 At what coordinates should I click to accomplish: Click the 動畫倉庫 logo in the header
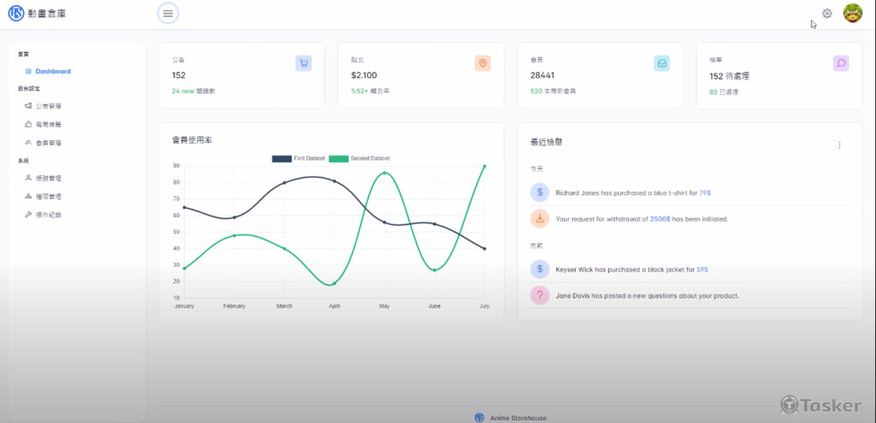click(37, 13)
